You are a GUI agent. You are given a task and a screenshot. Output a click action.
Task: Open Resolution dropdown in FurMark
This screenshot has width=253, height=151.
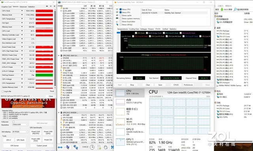coord(20,124)
